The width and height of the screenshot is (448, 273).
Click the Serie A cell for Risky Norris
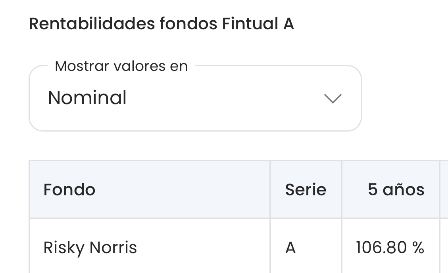pos(290,248)
